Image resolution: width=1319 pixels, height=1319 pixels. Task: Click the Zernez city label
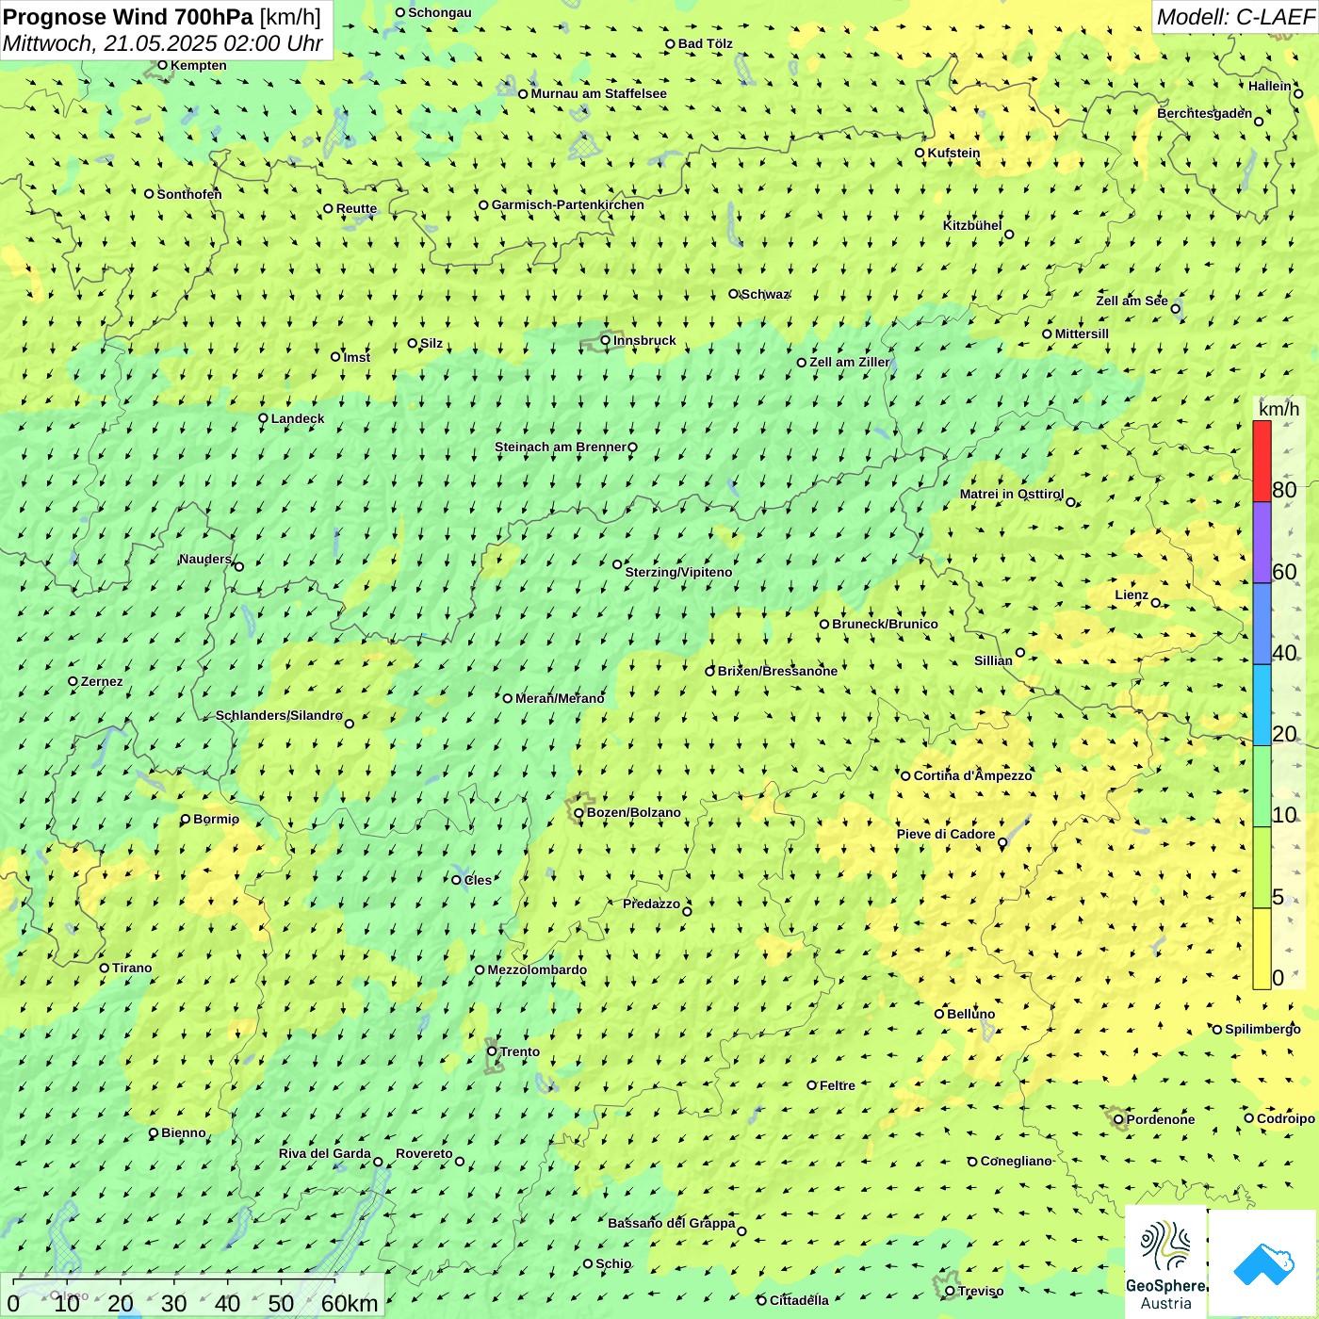click(x=102, y=681)
